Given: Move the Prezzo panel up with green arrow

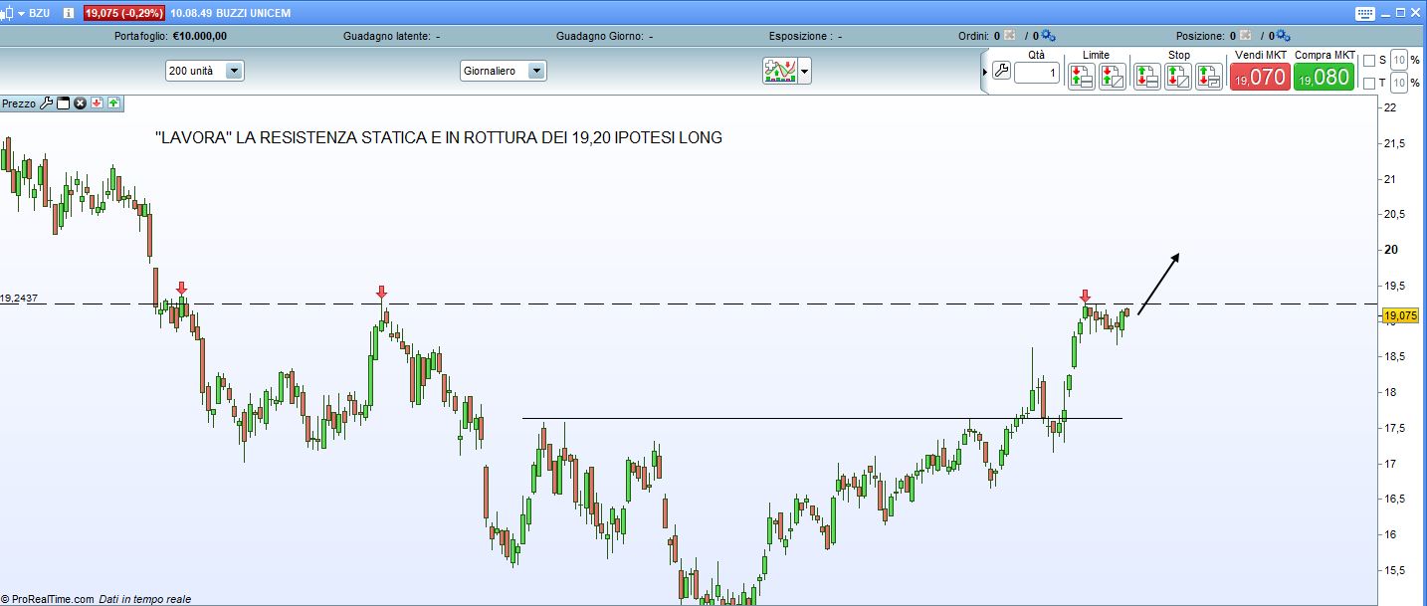Looking at the screenshot, I should click(x=113, y=102).
